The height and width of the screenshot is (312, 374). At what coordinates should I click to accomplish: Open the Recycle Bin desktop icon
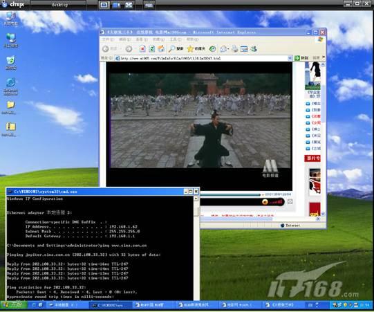(x=11, y=62)
